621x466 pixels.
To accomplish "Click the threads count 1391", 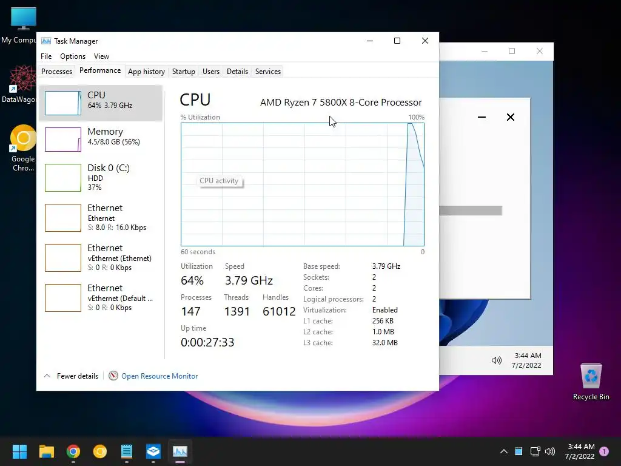I will point(237,311).
